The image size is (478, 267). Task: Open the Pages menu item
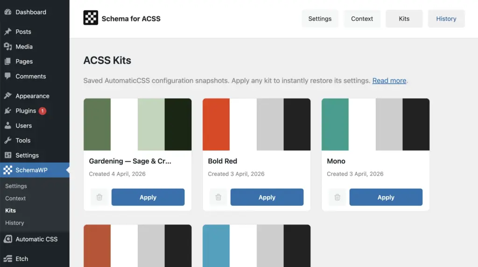pos(35,61)
